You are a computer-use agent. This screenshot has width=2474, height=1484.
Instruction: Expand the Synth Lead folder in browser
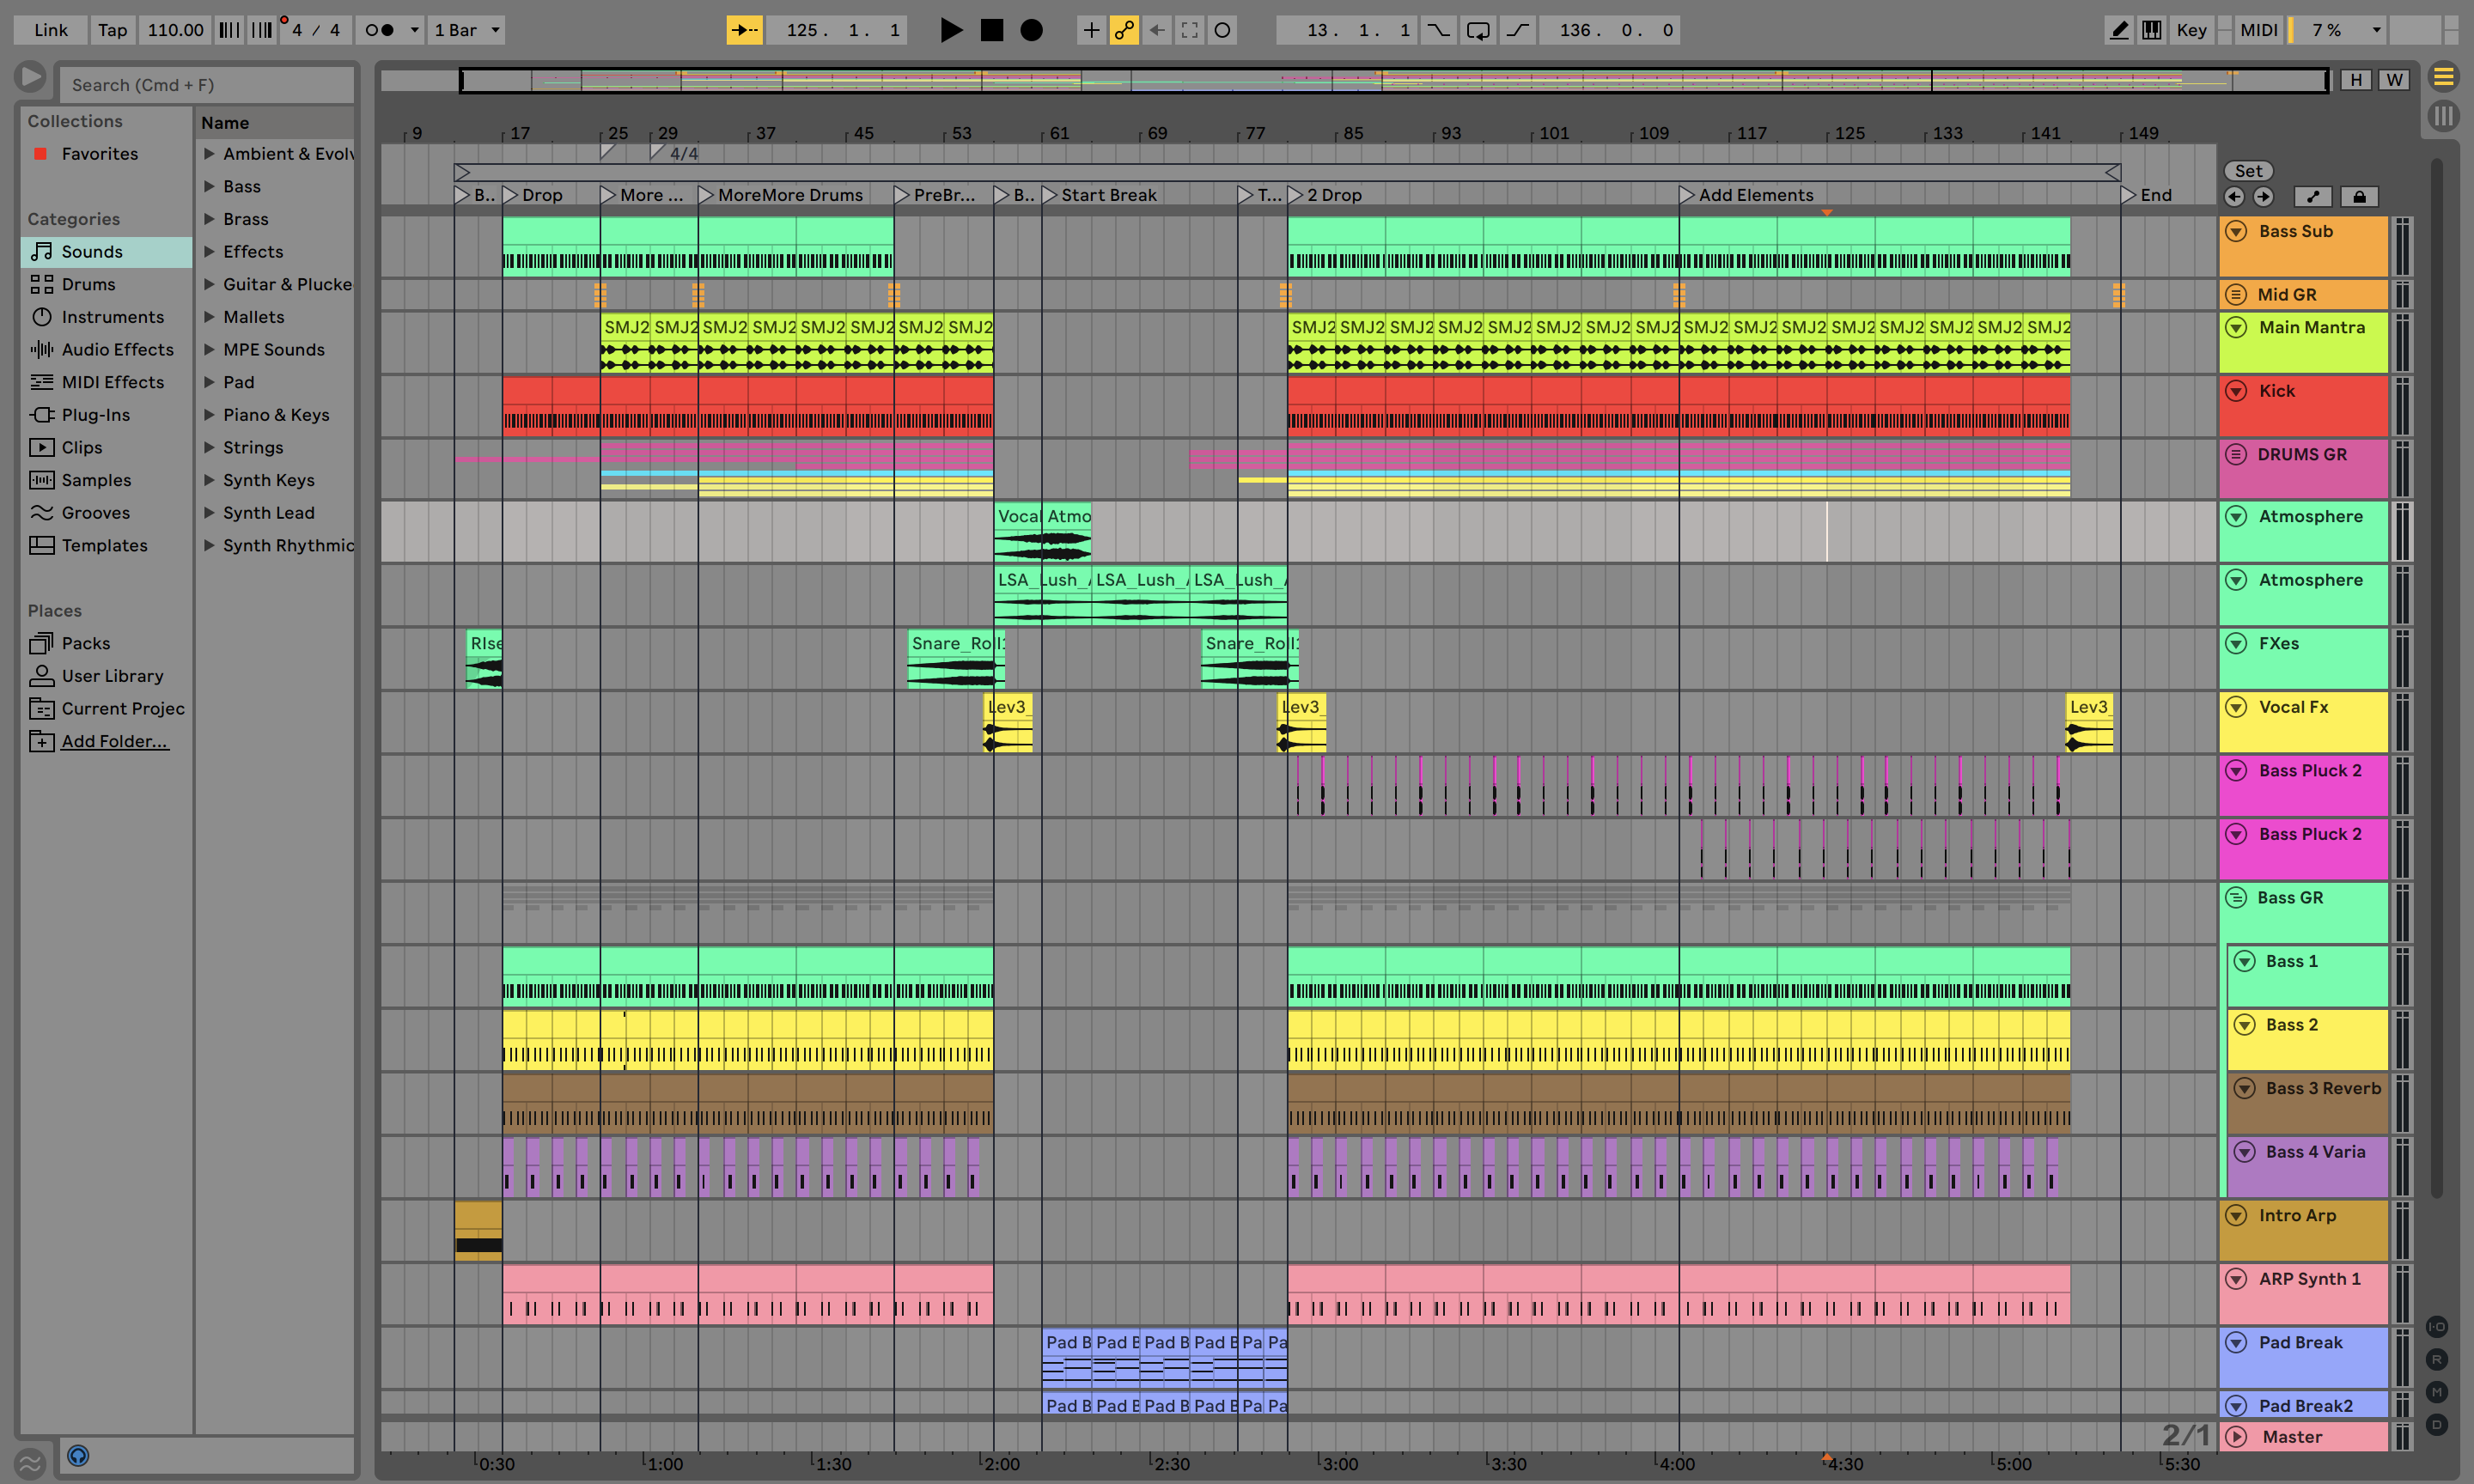click(x=209, y=513)
